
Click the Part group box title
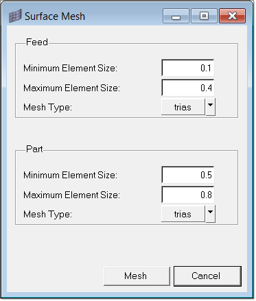[x=34, y=149]
